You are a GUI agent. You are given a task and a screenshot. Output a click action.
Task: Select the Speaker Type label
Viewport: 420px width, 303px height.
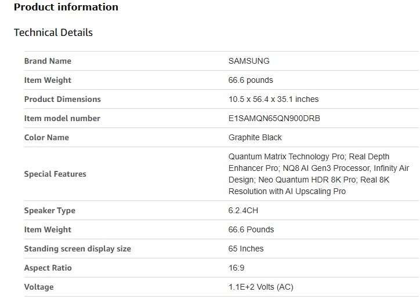click(50, 210)
